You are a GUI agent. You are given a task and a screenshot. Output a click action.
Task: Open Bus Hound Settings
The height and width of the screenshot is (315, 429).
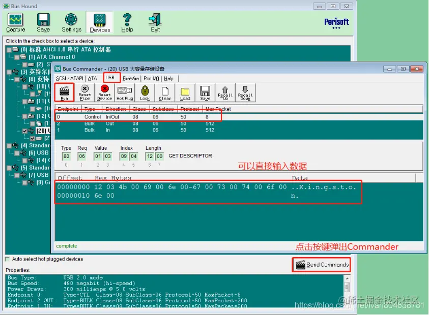tap(71, 23)
